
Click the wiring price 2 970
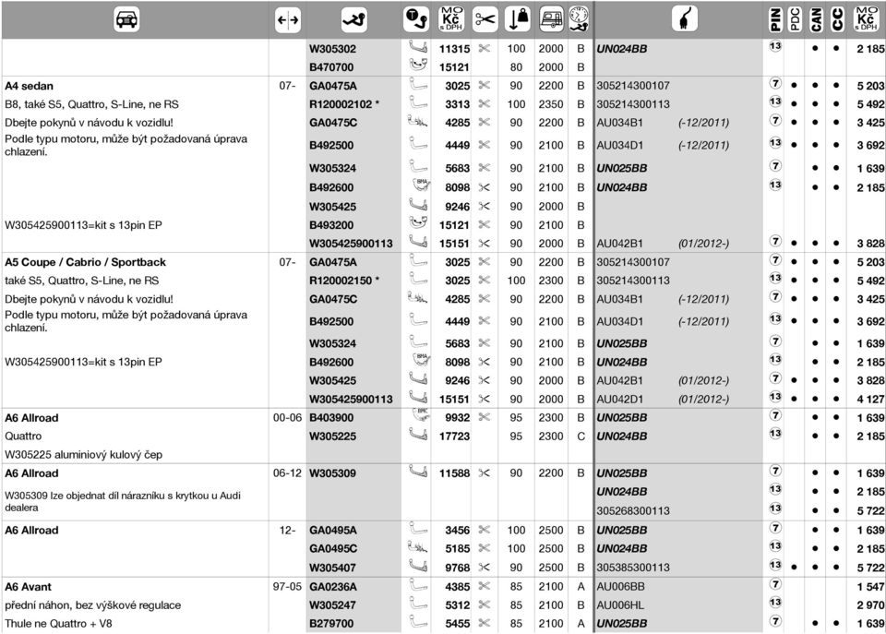[870, 605]
